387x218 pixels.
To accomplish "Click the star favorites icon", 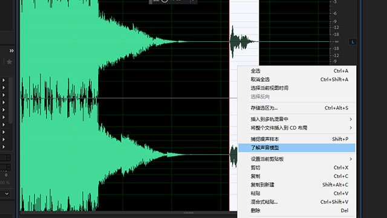I will (x=9, y=62).
